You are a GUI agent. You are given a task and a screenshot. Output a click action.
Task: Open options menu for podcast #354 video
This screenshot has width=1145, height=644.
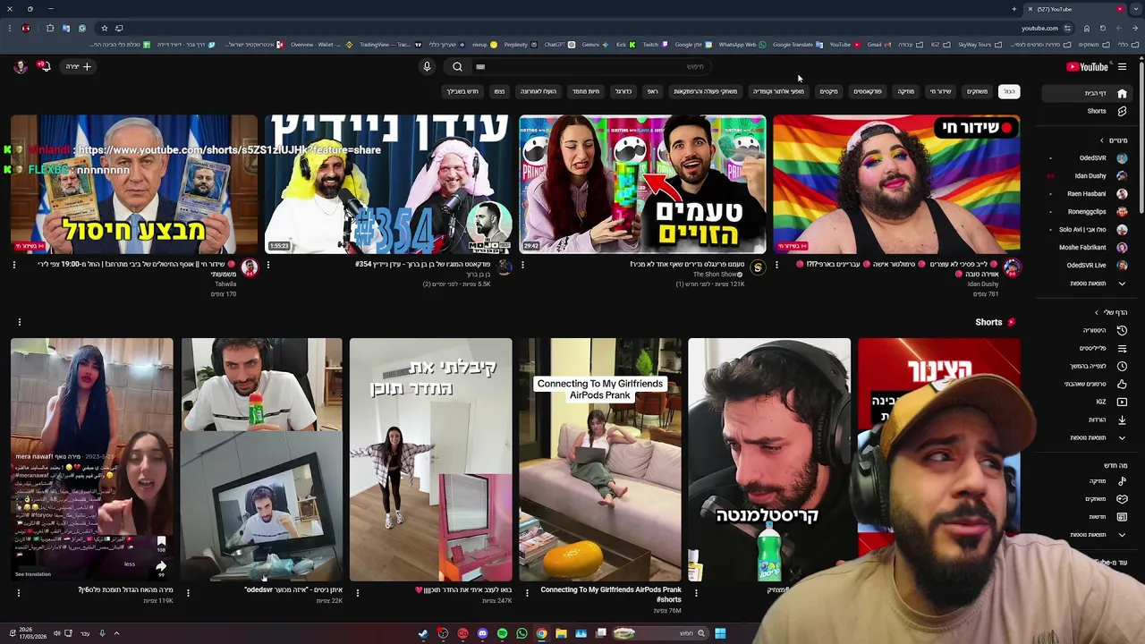268,265
